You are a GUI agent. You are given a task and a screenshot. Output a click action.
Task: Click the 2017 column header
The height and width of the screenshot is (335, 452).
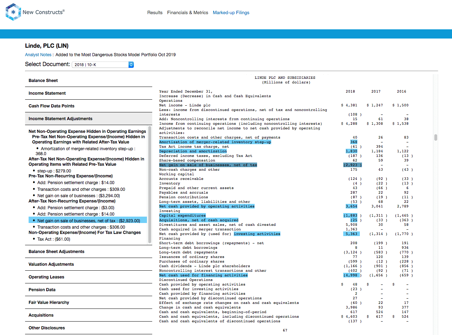tap(376, 92)
